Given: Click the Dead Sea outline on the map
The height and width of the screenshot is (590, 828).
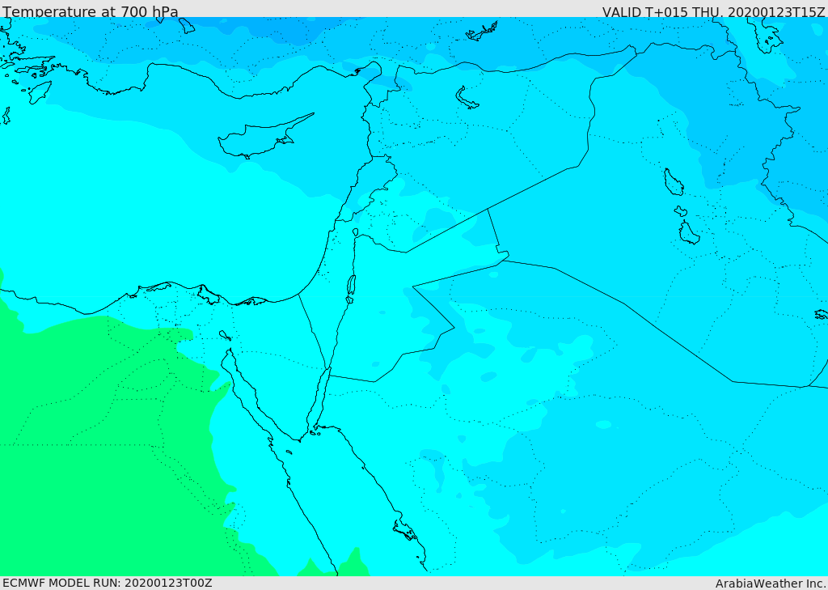Looking at the screenshot, I should pyautogui.click(x=351, y=289).
